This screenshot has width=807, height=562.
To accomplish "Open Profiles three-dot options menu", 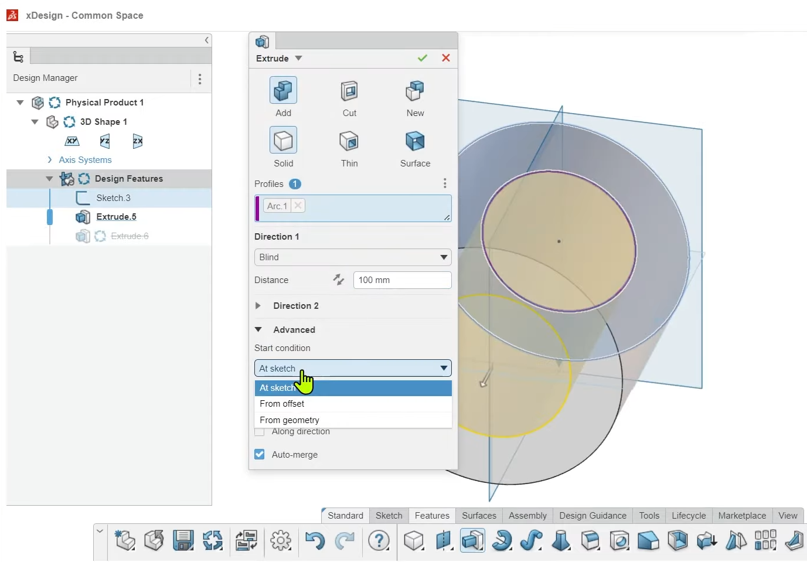I will pyautogui.click(x=445, y=183).
